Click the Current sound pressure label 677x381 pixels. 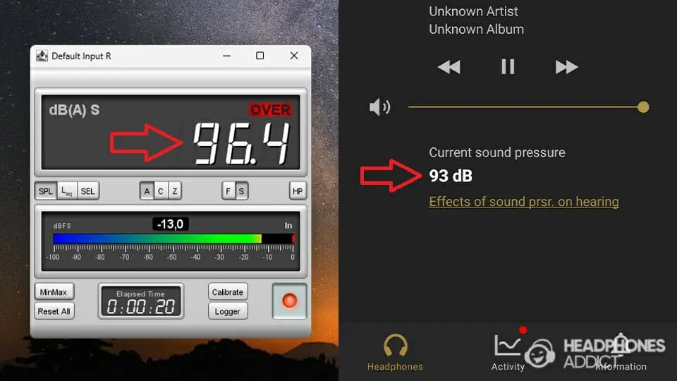pyautogui.click(x=497, y=152)
